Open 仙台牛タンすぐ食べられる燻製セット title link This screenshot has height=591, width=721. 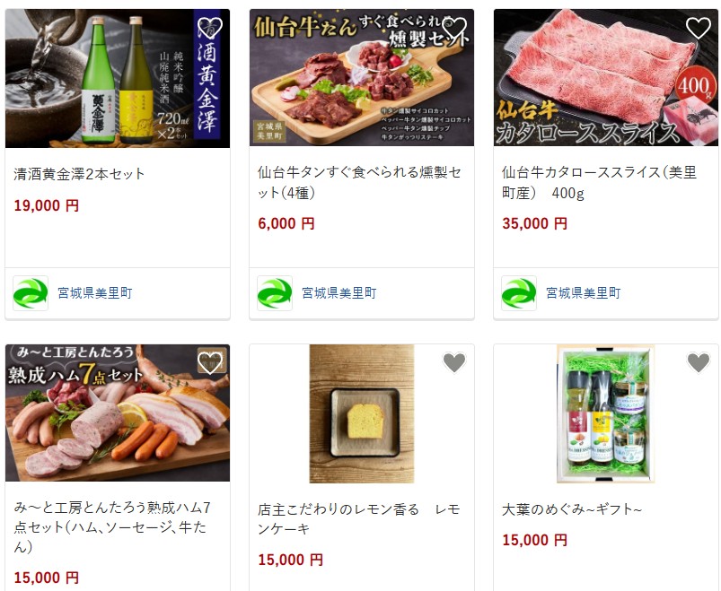(359, 182)
